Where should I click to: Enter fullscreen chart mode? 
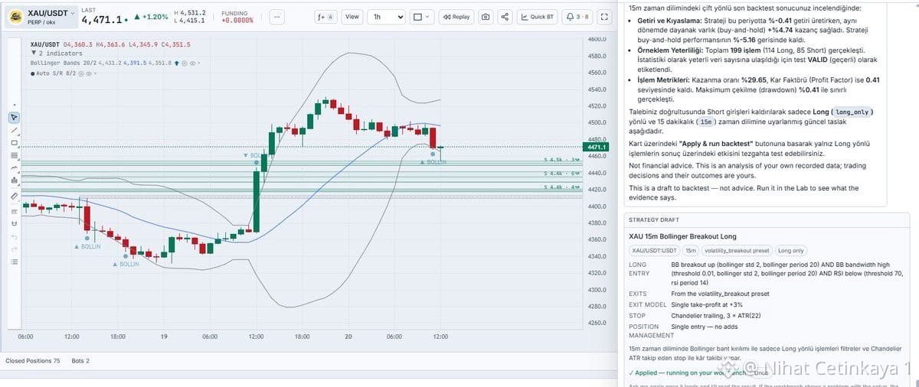606,16
